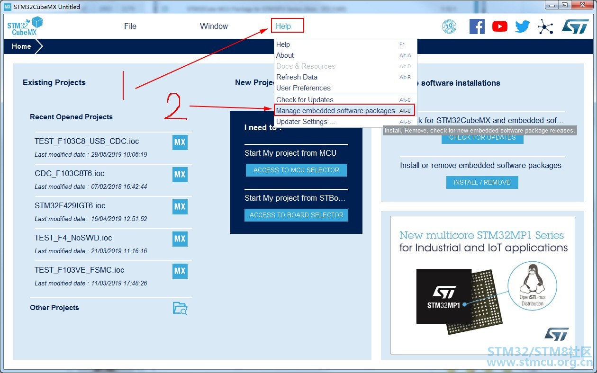
Task: Browse Other Projects with folder search icon
Action: click(x=180, y=308)
